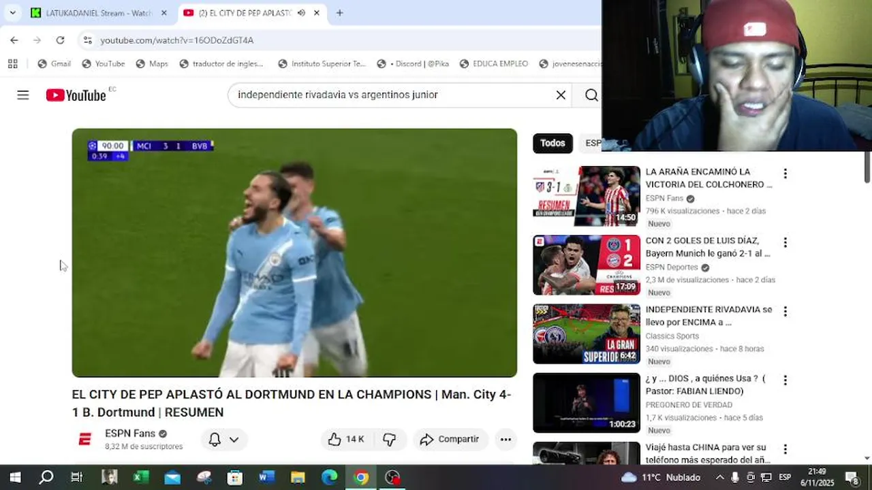Open the Viajé hasta CHINA video title
Viewport: 872px width, 490px height.
pos(706,453)
